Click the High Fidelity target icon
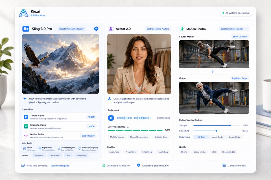 (40, 149)
